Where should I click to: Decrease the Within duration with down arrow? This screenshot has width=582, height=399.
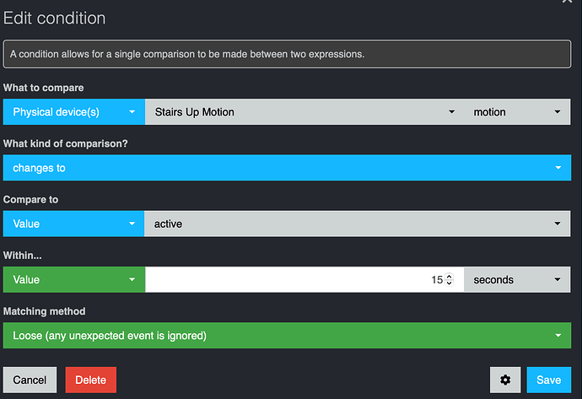tap(449, 283)
